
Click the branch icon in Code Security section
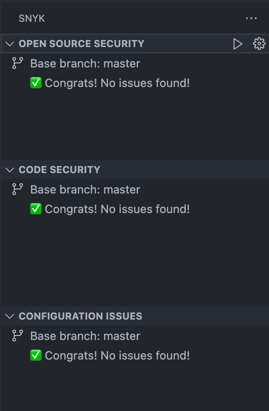coord(17,189)
